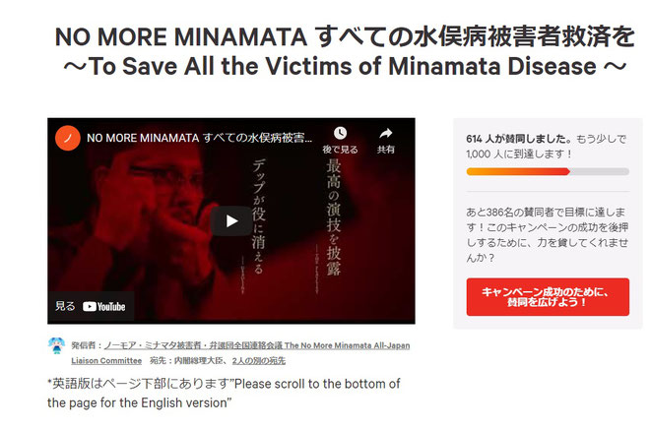Click the Watch Later clock icon
The height and width of the screenshot is (430, 651).
[340, 133]
